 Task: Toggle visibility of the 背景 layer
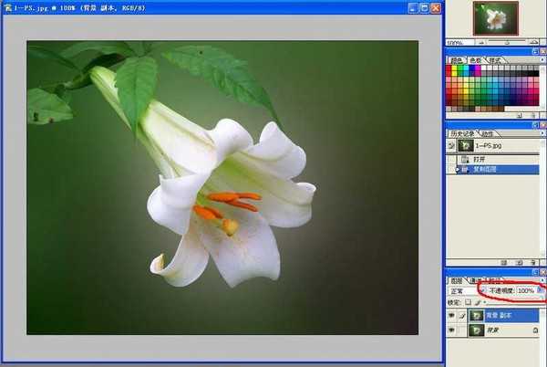[x=450, y=329]
